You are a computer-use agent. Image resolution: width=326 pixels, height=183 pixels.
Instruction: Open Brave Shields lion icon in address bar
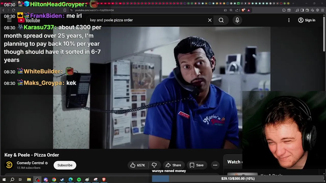tap(243, 10)
